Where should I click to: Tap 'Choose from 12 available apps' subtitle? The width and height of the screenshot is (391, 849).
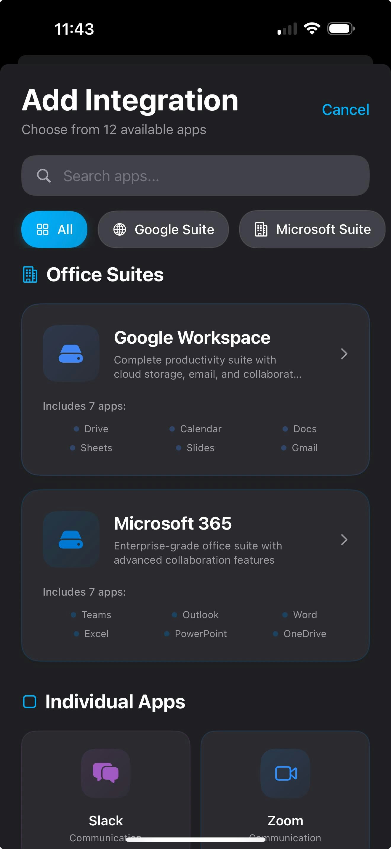(114, 130)
